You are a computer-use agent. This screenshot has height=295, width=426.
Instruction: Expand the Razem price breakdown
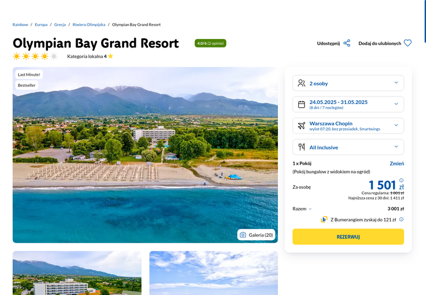(x=302, y=209)
